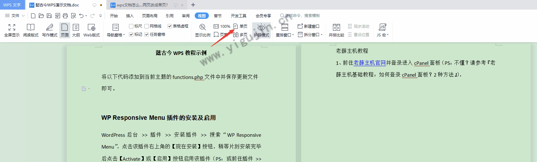
Task: Click the text 老薛主机教程 on second page
Action: coord(352,51)
